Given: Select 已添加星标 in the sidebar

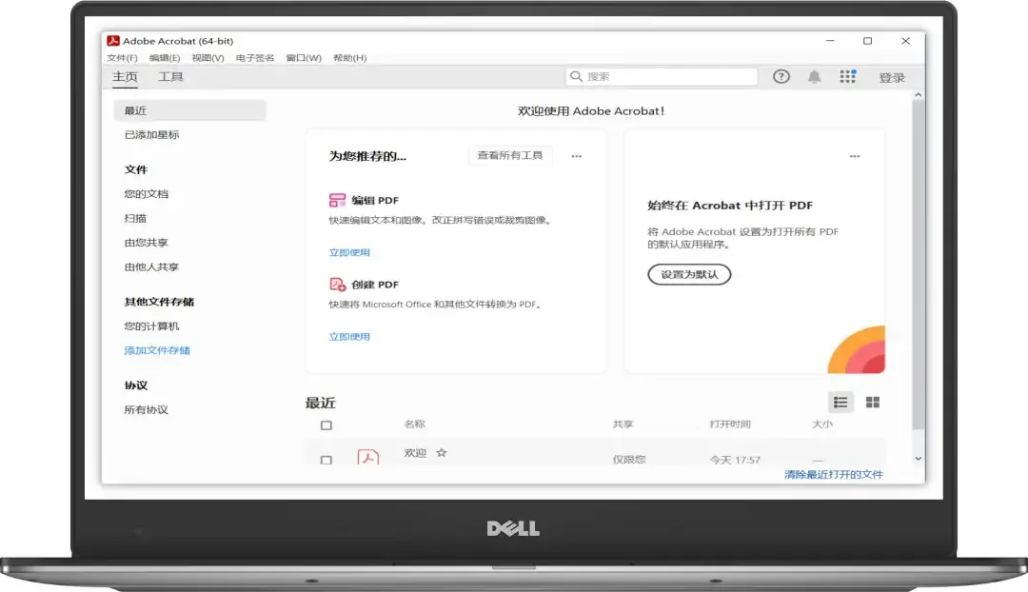Looking at the screenshot, I should (x=151, y=134).
